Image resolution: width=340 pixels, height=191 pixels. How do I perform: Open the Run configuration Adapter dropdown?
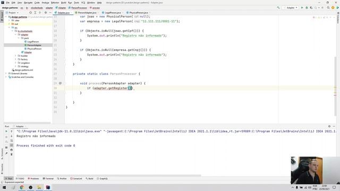291,8
